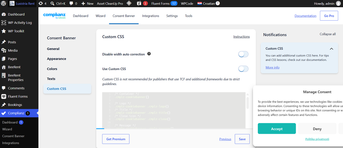Click Collapse all notifications

(327, 34)
